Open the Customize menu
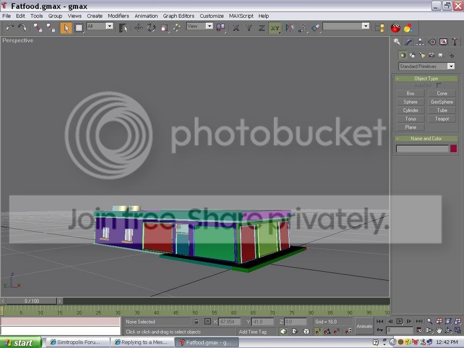Screen dimensions: 464x348 pos(212,16)
